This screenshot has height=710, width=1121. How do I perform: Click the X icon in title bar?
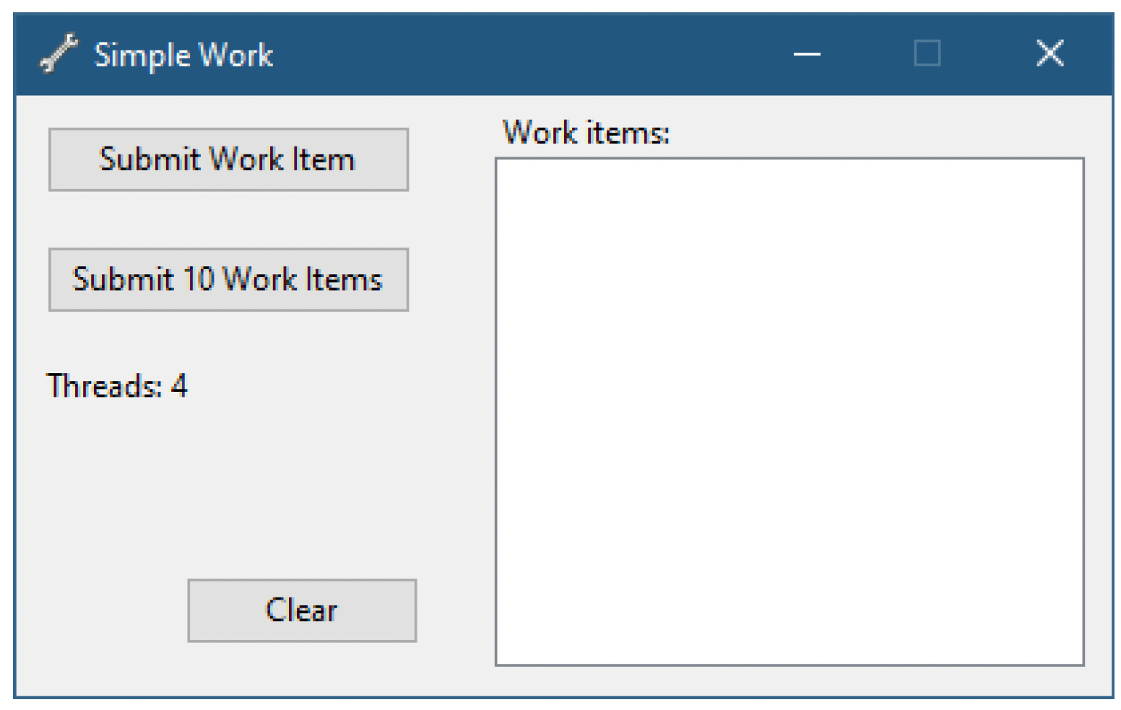[x=1049, y=53]
